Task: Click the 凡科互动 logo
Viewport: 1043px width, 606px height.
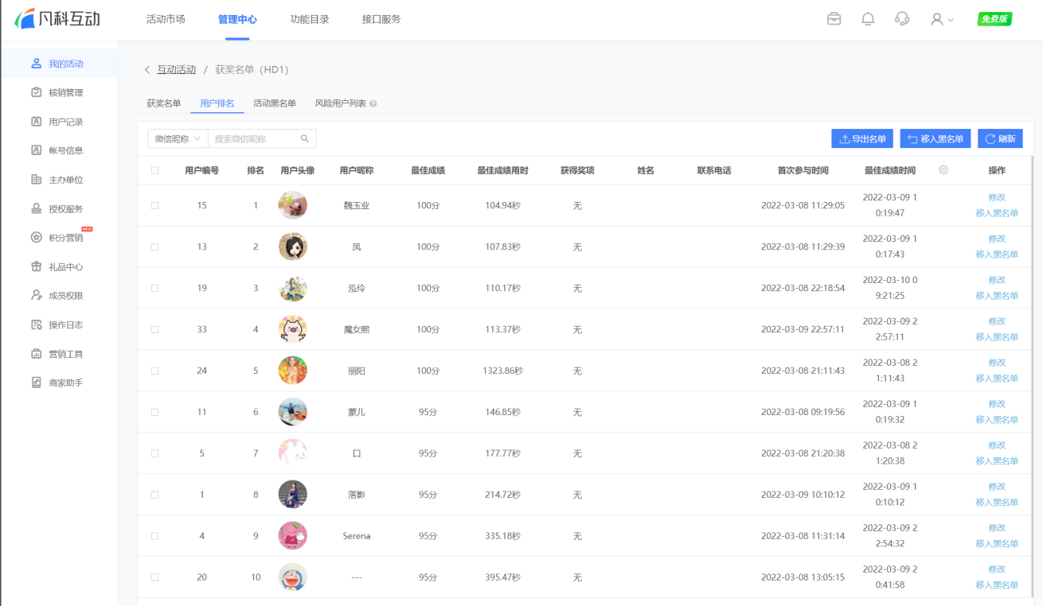Action: point(57,19)
